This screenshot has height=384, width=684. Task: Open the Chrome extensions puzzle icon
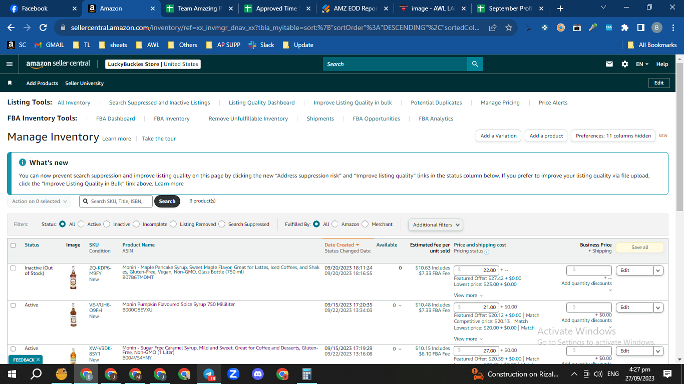click(625, 28)
